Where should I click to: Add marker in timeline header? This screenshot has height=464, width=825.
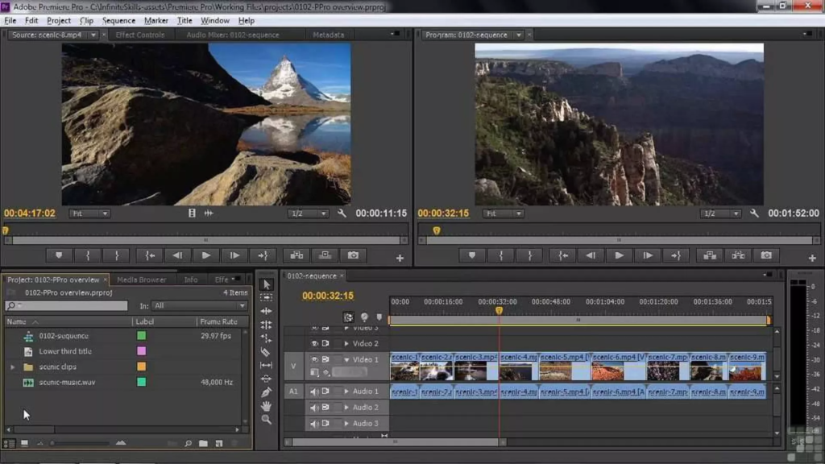tap(379, 317)
